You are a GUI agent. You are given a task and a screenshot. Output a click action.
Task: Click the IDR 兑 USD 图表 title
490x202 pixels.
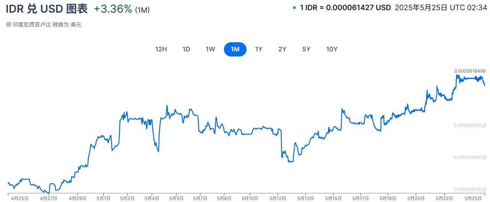[47, 9]
